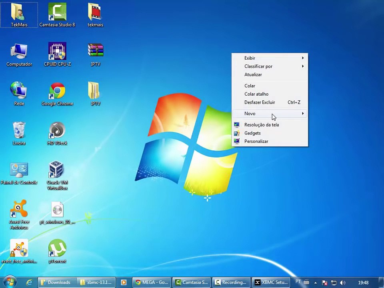
Task: Switch to the XBMC Setup taskbar button
Action: pyautogui.click(x=272, y=282)
